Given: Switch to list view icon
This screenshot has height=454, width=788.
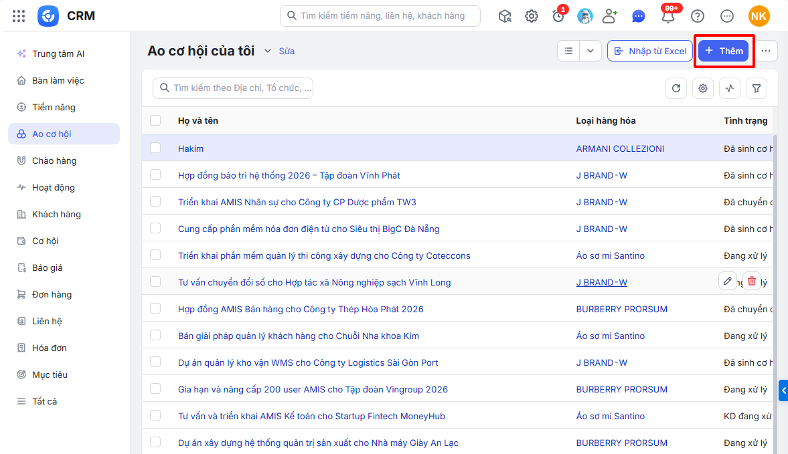Looking at the screenshot, I should click(568, 51).
